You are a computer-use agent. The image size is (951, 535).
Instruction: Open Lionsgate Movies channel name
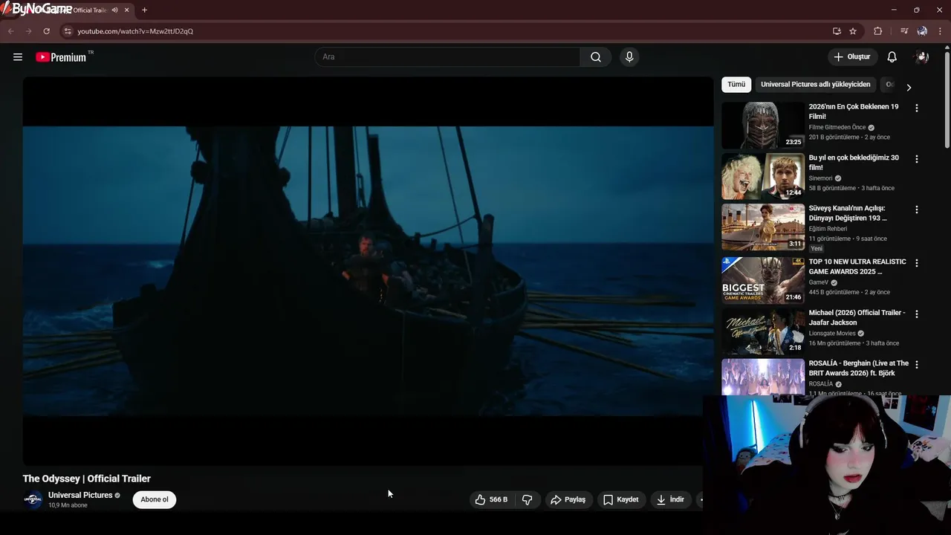832,334
